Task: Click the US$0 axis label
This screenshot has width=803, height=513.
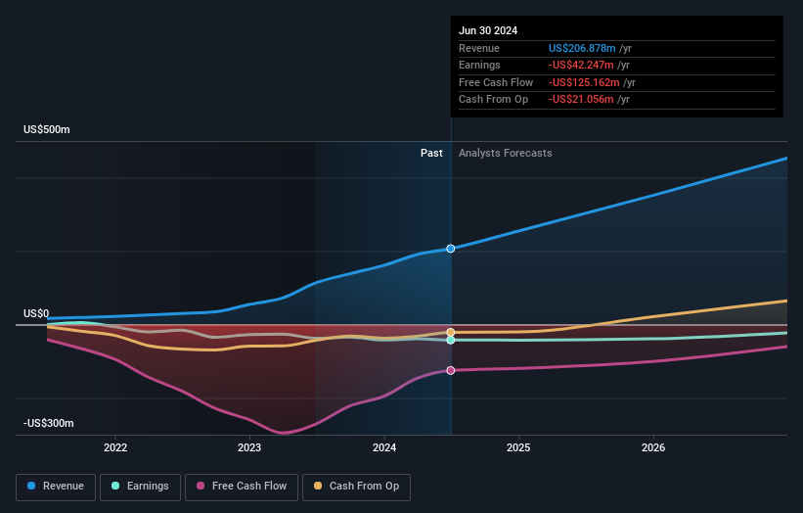Action: [36, 313]
